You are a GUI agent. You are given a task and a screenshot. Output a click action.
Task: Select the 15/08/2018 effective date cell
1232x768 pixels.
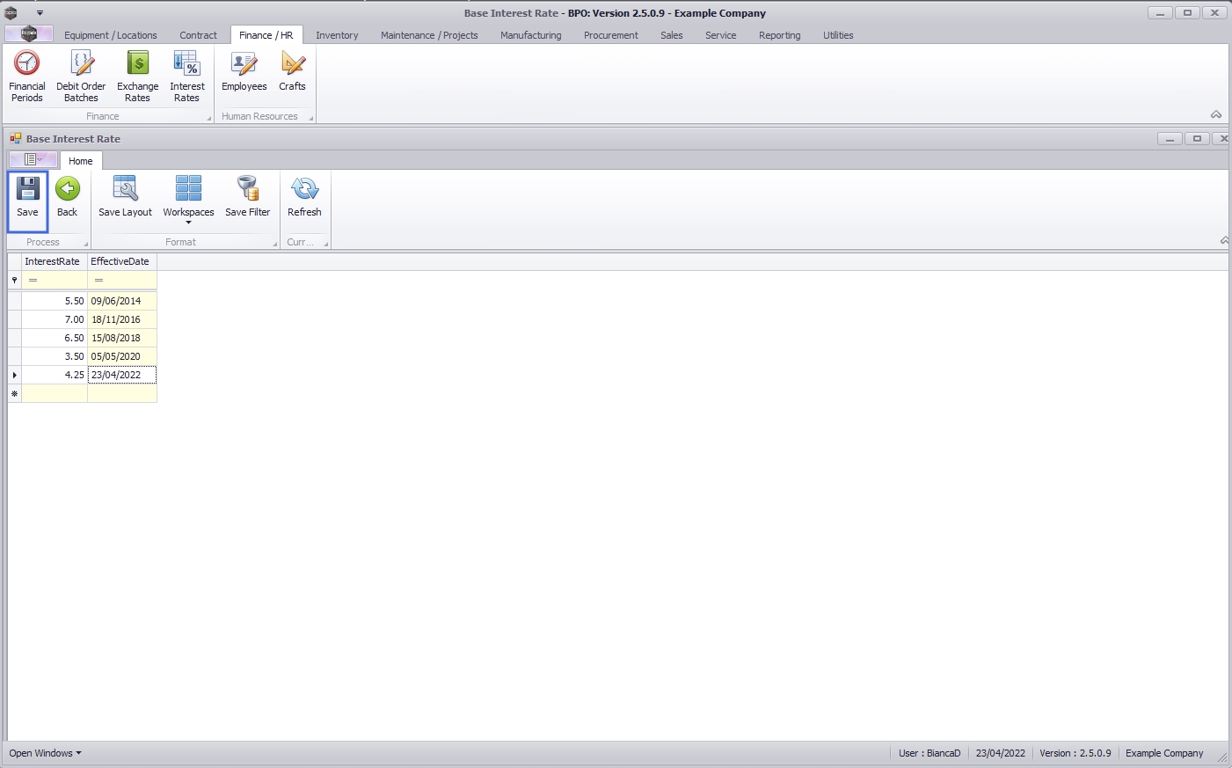[x=122, y=338]
